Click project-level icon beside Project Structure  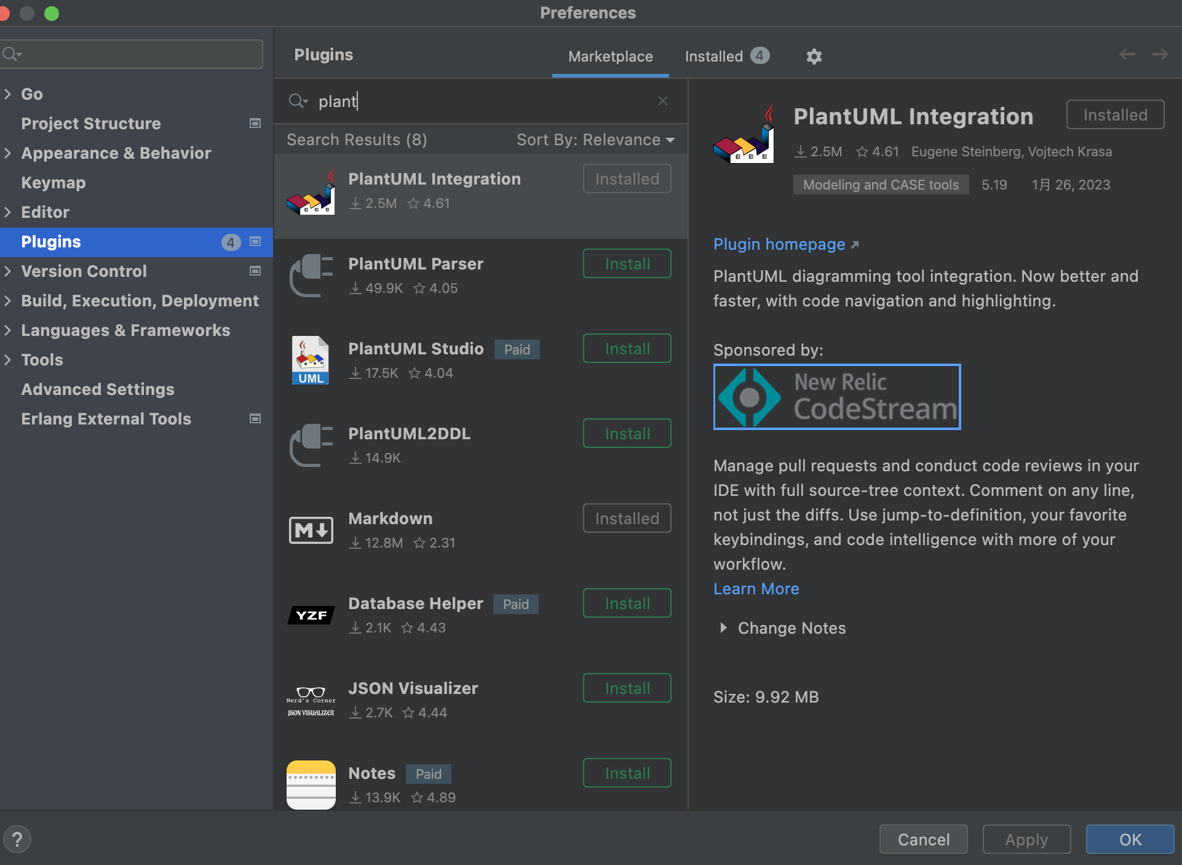pos(255,123)
